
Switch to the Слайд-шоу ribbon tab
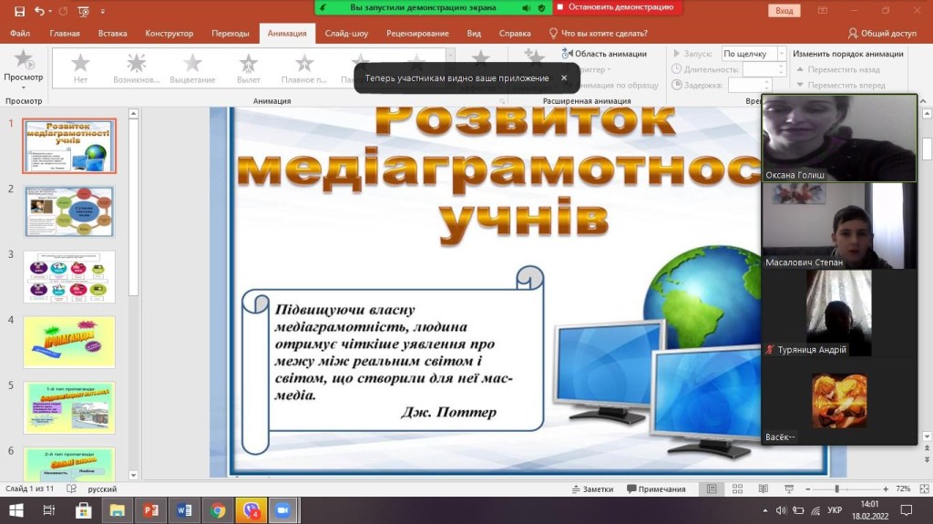(x=346, y=34)
